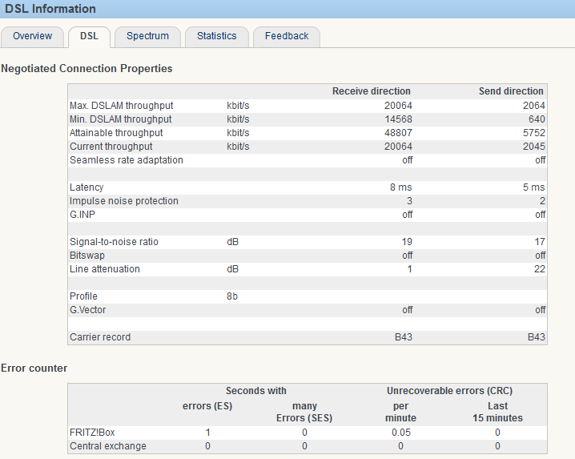
Task: Click the Line attenuation send value 22
Action: [540, 269]
